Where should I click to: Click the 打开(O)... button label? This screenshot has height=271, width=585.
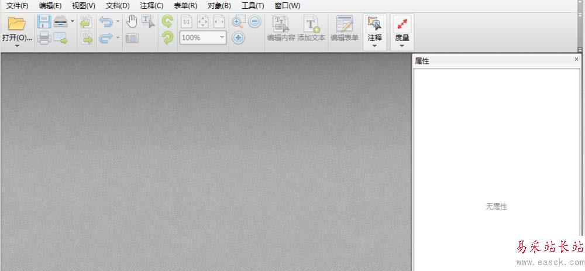click(17, 37)
